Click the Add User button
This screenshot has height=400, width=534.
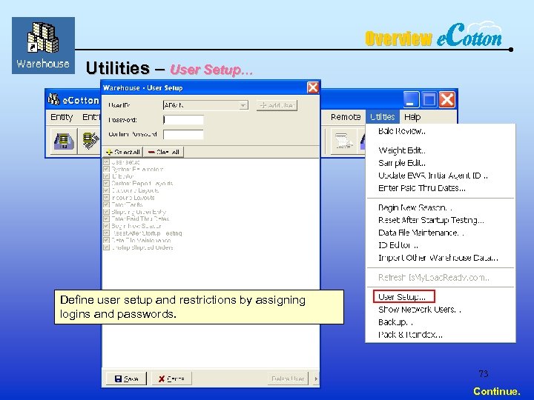pyautogui.click(x=277, y=105)
